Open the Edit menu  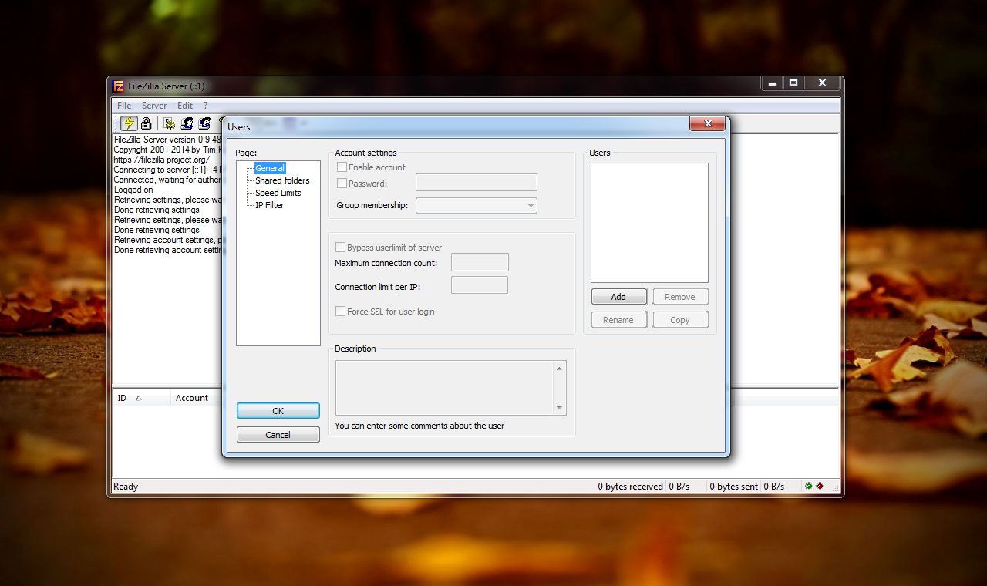[x=185, y=106]
